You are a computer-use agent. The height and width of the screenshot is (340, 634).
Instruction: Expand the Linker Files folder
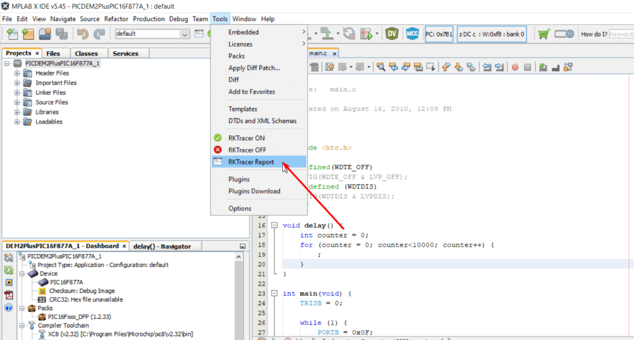17,93
